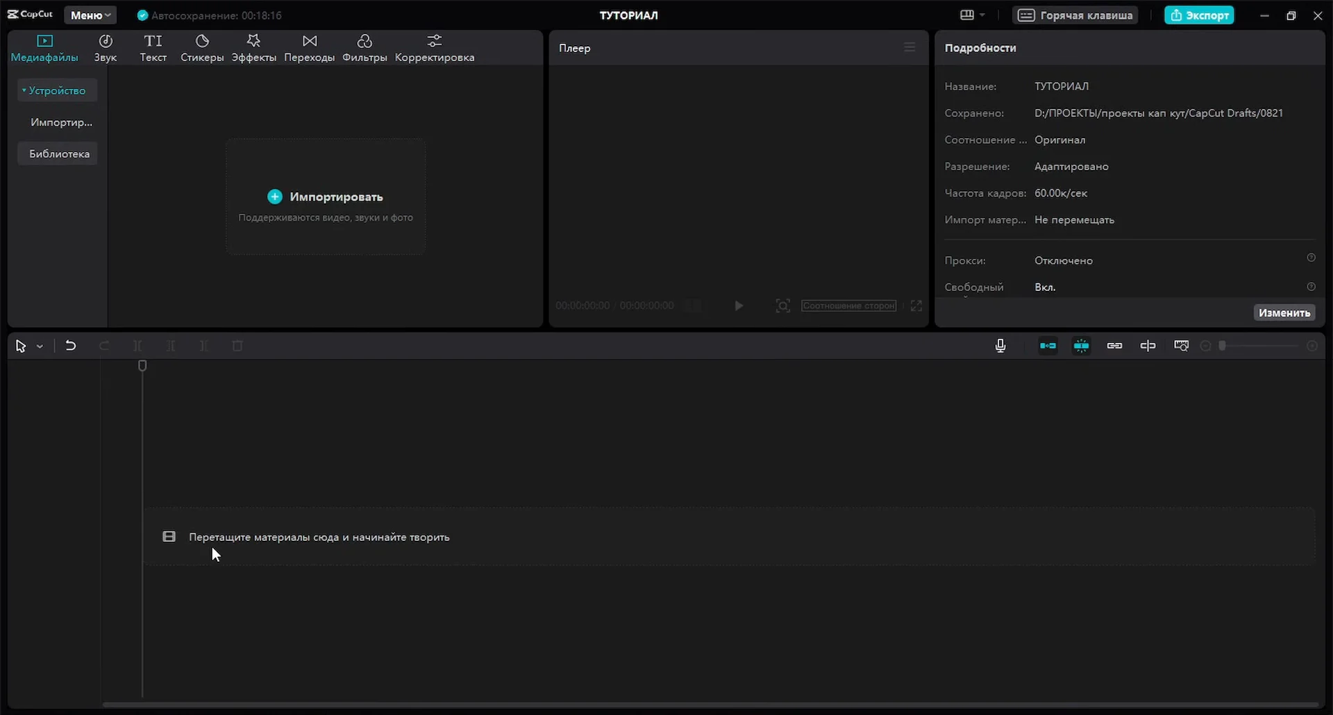Open the Effects panel
The image size is (1333, 715).
253,48
